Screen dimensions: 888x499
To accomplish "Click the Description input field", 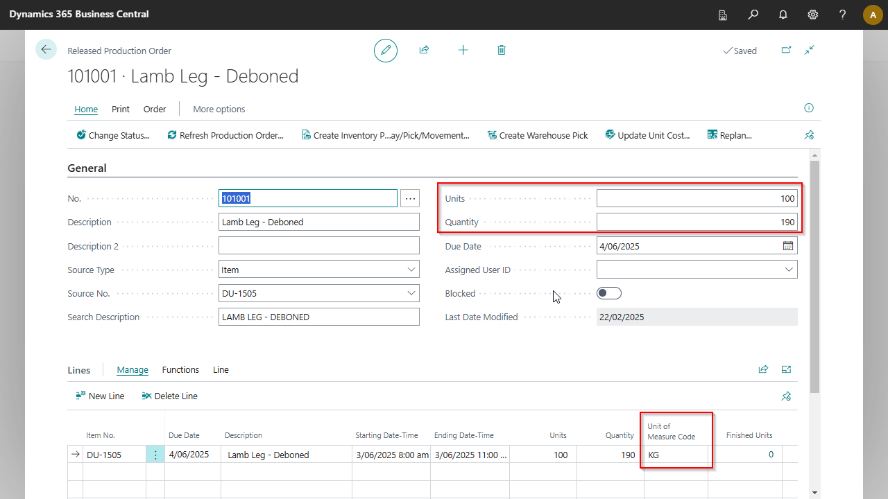I will pos(319,222).
